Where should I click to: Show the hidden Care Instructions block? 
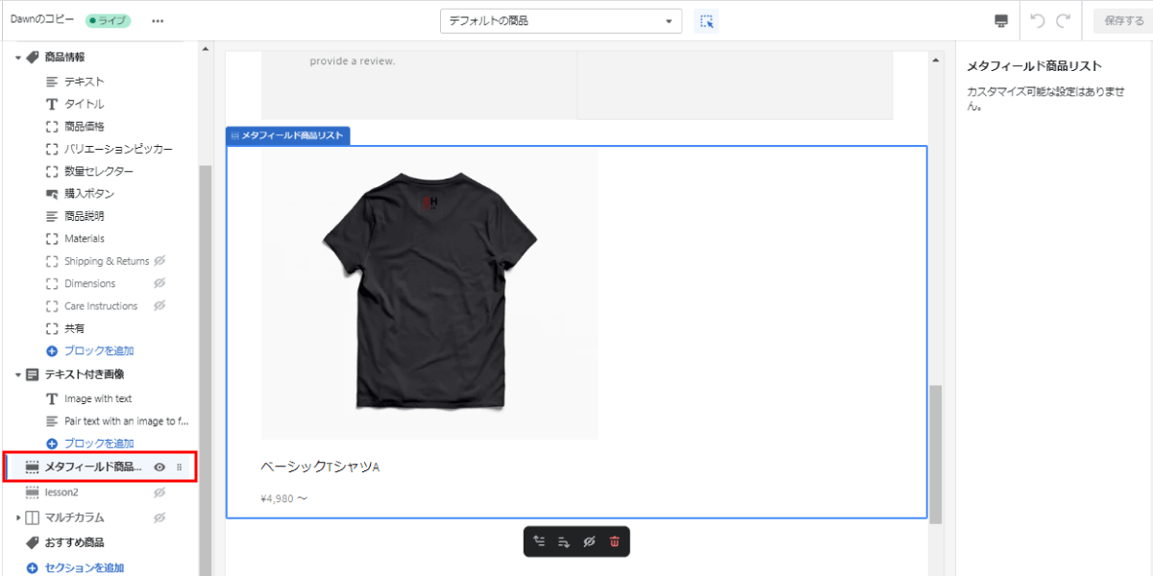[159, 306]
